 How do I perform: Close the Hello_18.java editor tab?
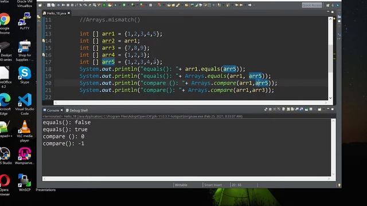pyautogui.click(x=69, y=13)
